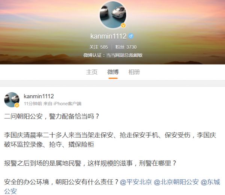Viewport: 225px width, 195px height.
Task: Open kanmin1112 username in the post header
Action: pyautogui.click(x=39, y=96)
